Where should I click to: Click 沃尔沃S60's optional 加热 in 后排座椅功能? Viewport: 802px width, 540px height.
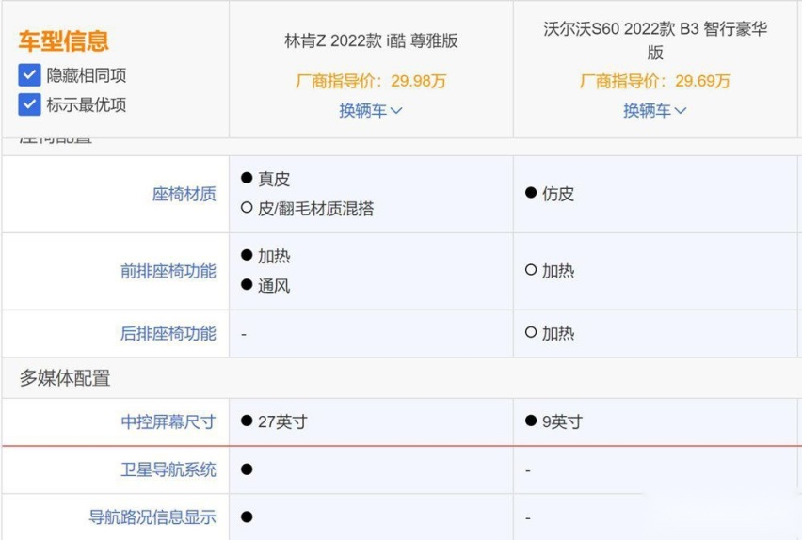[x=550, y=333]
